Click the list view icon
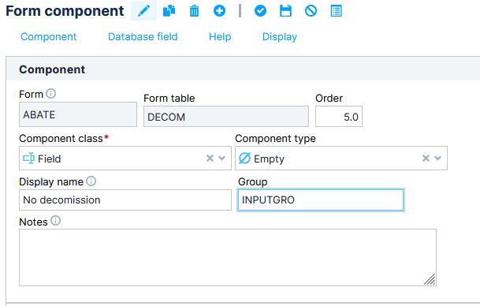 point(336,11)
